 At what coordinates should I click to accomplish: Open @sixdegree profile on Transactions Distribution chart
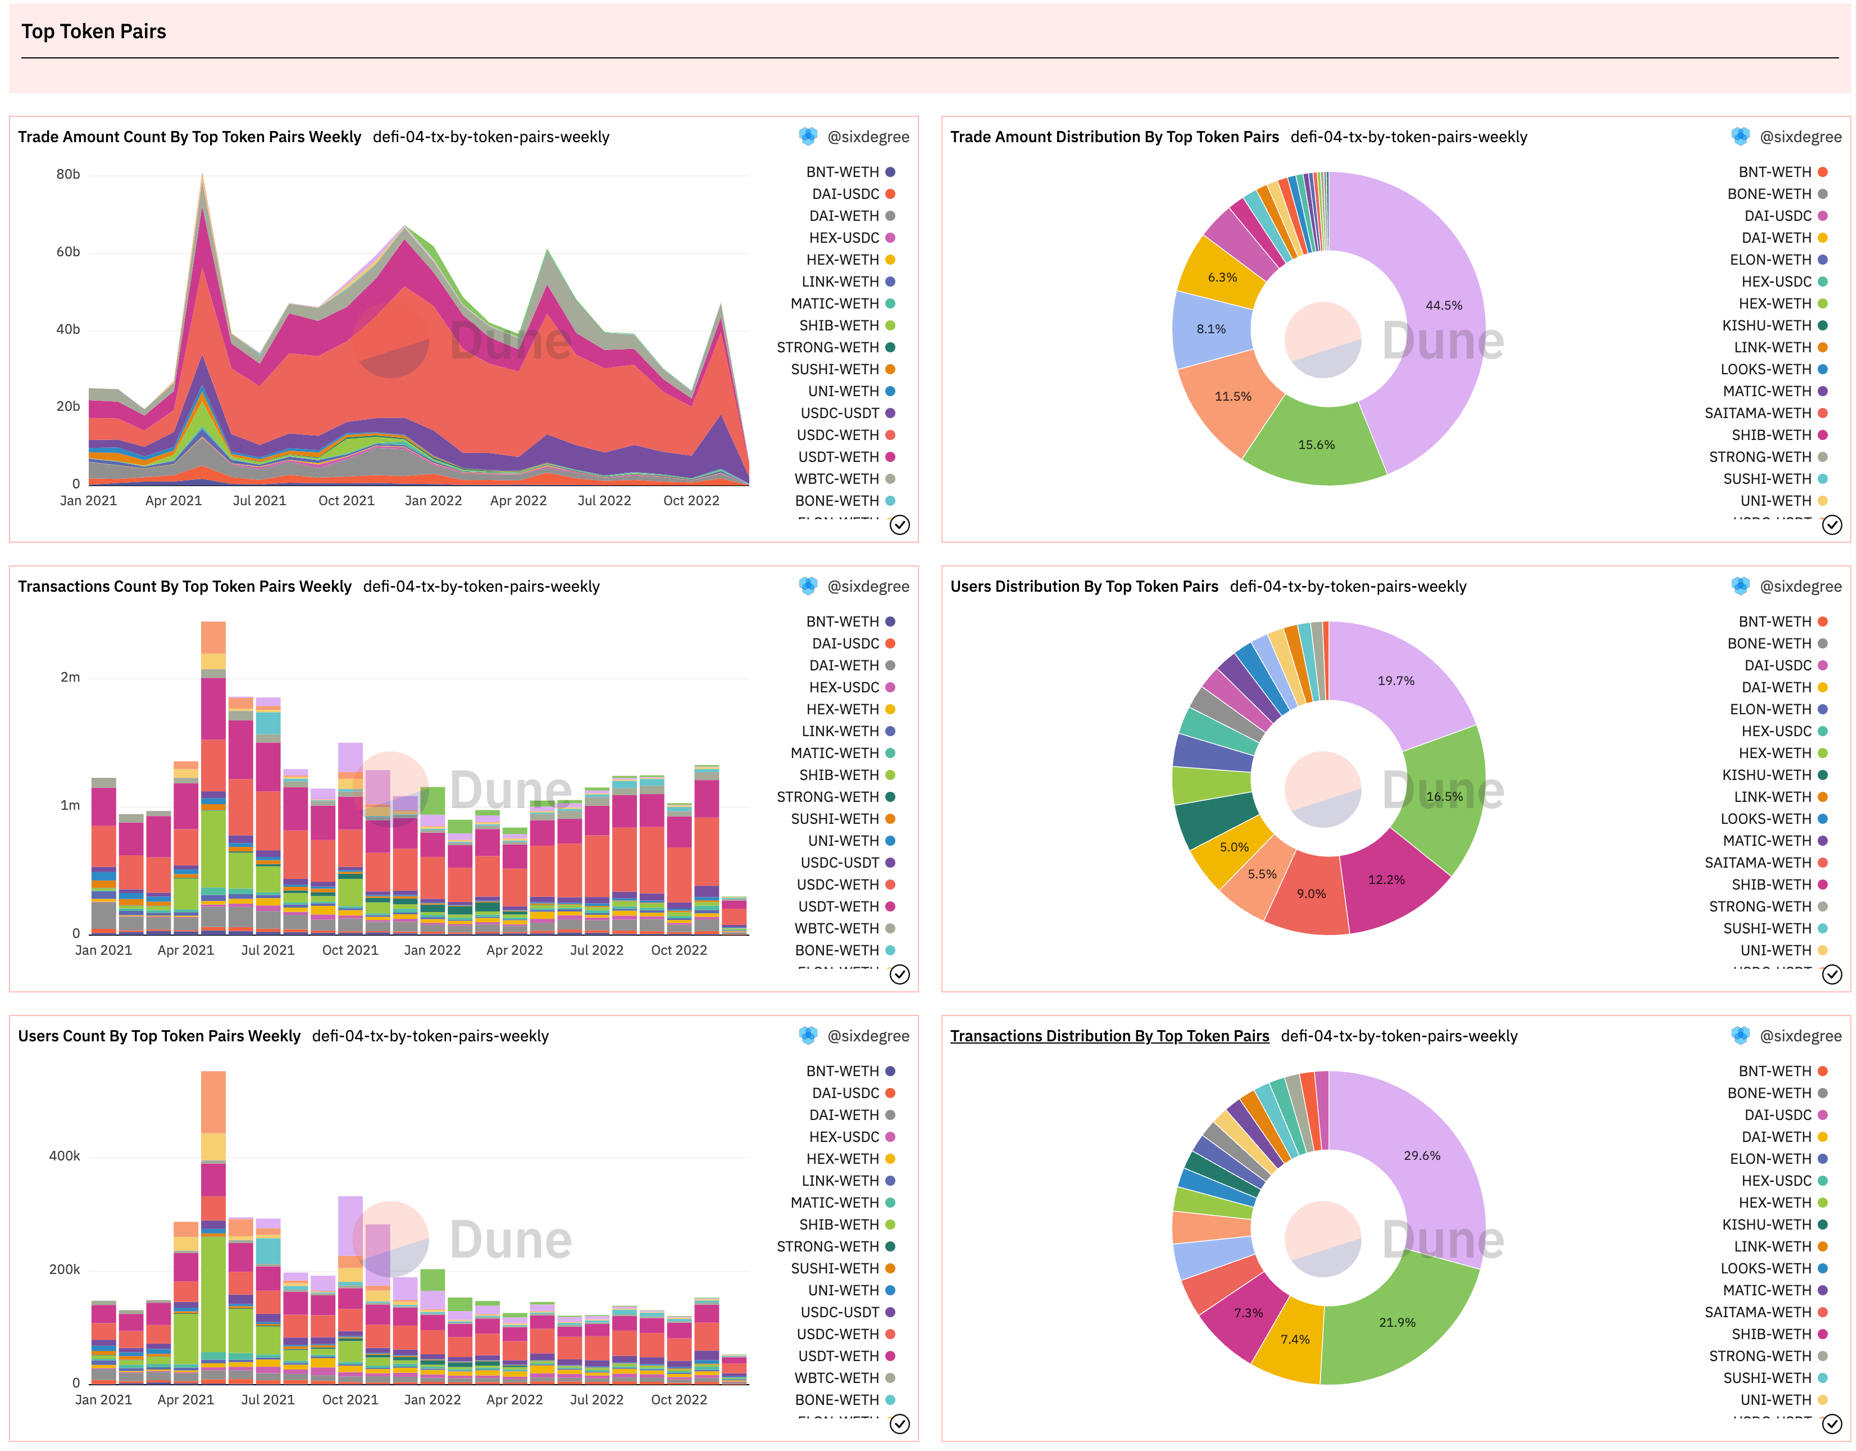[x=1801, y=1036]
